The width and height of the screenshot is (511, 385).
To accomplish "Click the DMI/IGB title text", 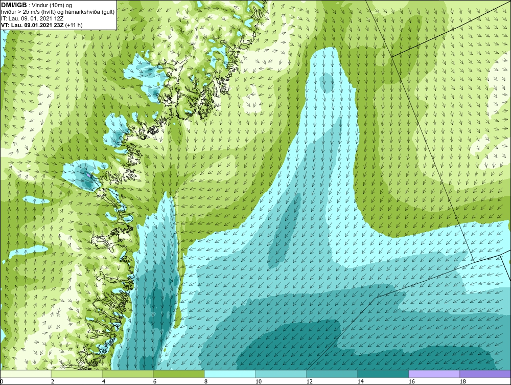I will 14,5.
